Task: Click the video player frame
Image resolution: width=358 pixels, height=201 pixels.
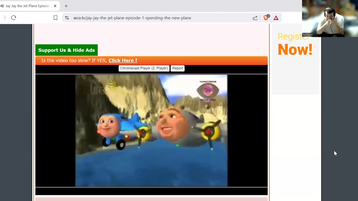Action: coord(151,130)
